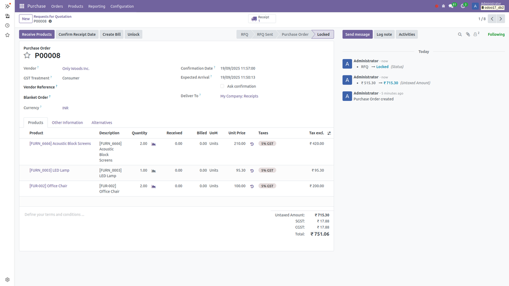The width and height of the screenshot is (509, 286).
Task: Click the debug bug icon near notifications
Action: pos(443,5)
